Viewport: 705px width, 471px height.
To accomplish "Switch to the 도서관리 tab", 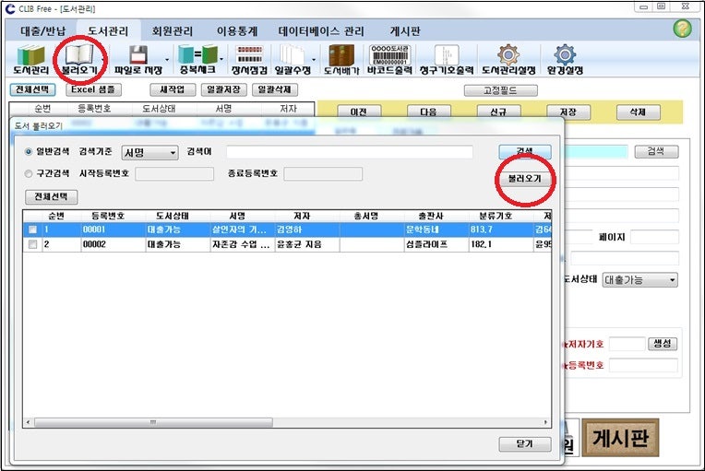I will tap(108, 31).
